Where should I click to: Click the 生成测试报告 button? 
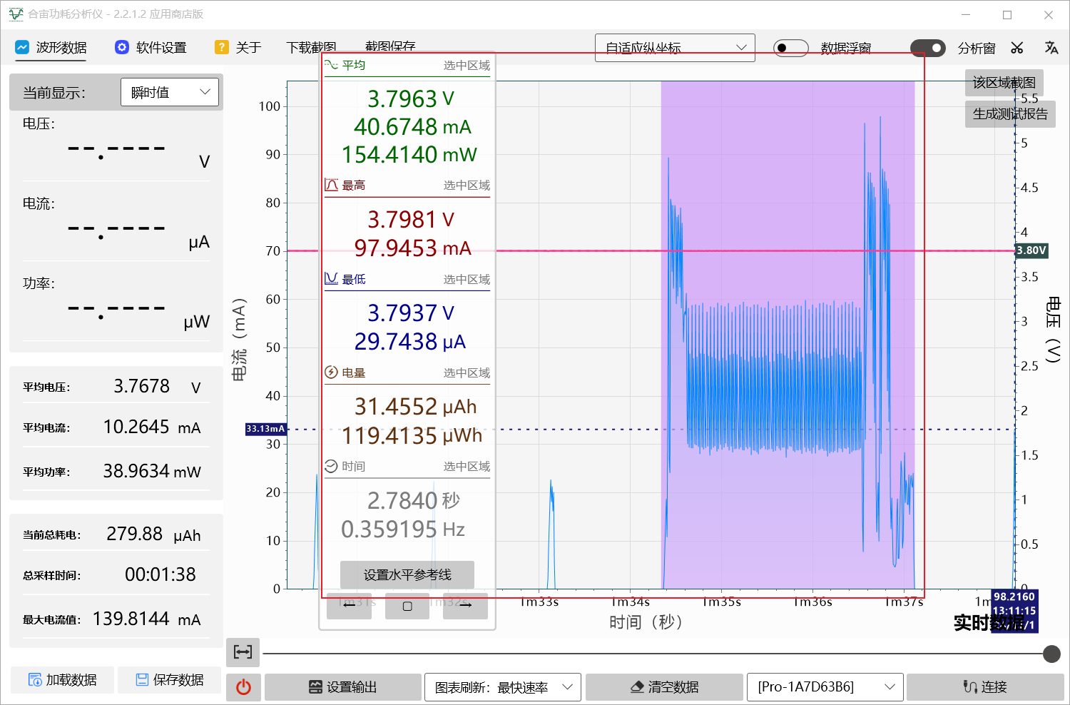pyautogui.click(x=1010, y=114)
